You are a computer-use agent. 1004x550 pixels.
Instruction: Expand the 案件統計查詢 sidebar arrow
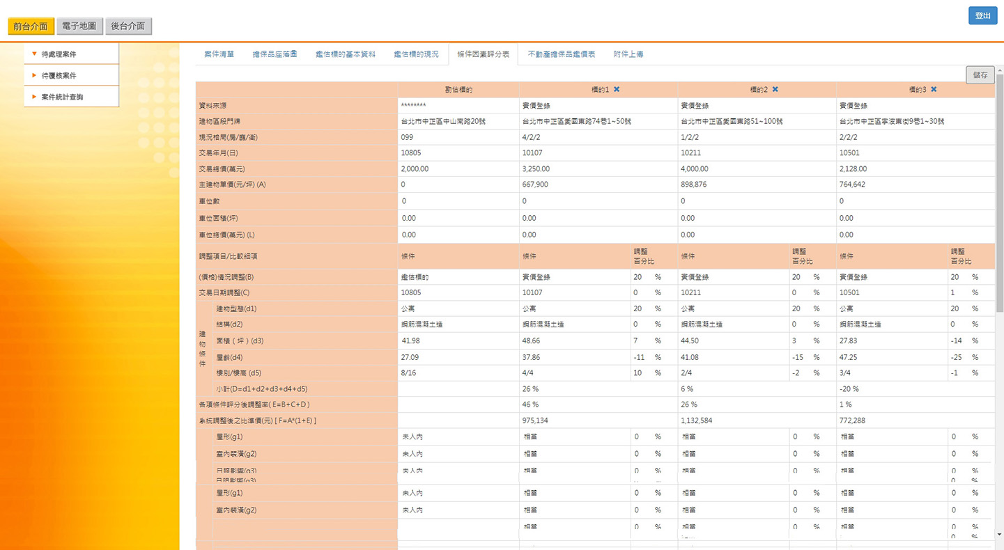click(x=34, y=97)
